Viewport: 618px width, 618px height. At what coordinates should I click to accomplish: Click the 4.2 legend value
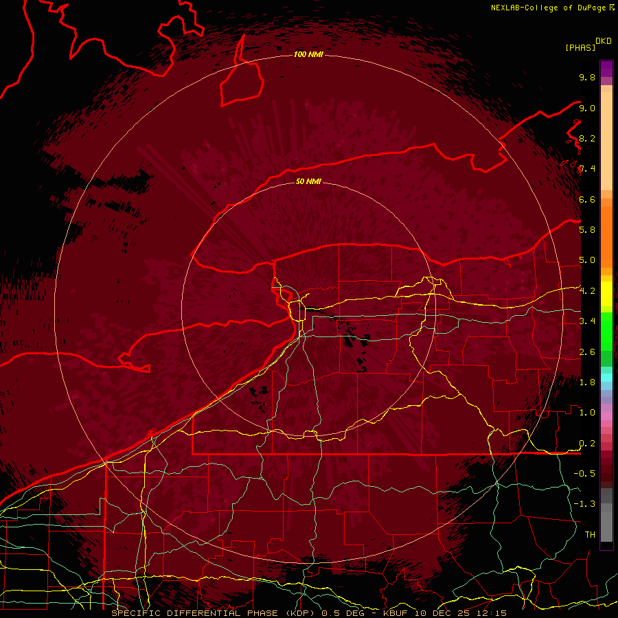pyautogui.click(x=587, y=291)
